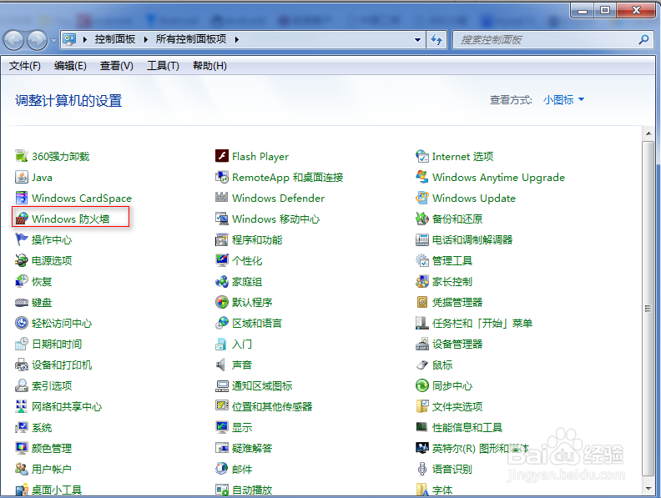The image size is (661, 498).
Task: Click the 鼠标 mouse icon
Action: (x=422, y=365)
